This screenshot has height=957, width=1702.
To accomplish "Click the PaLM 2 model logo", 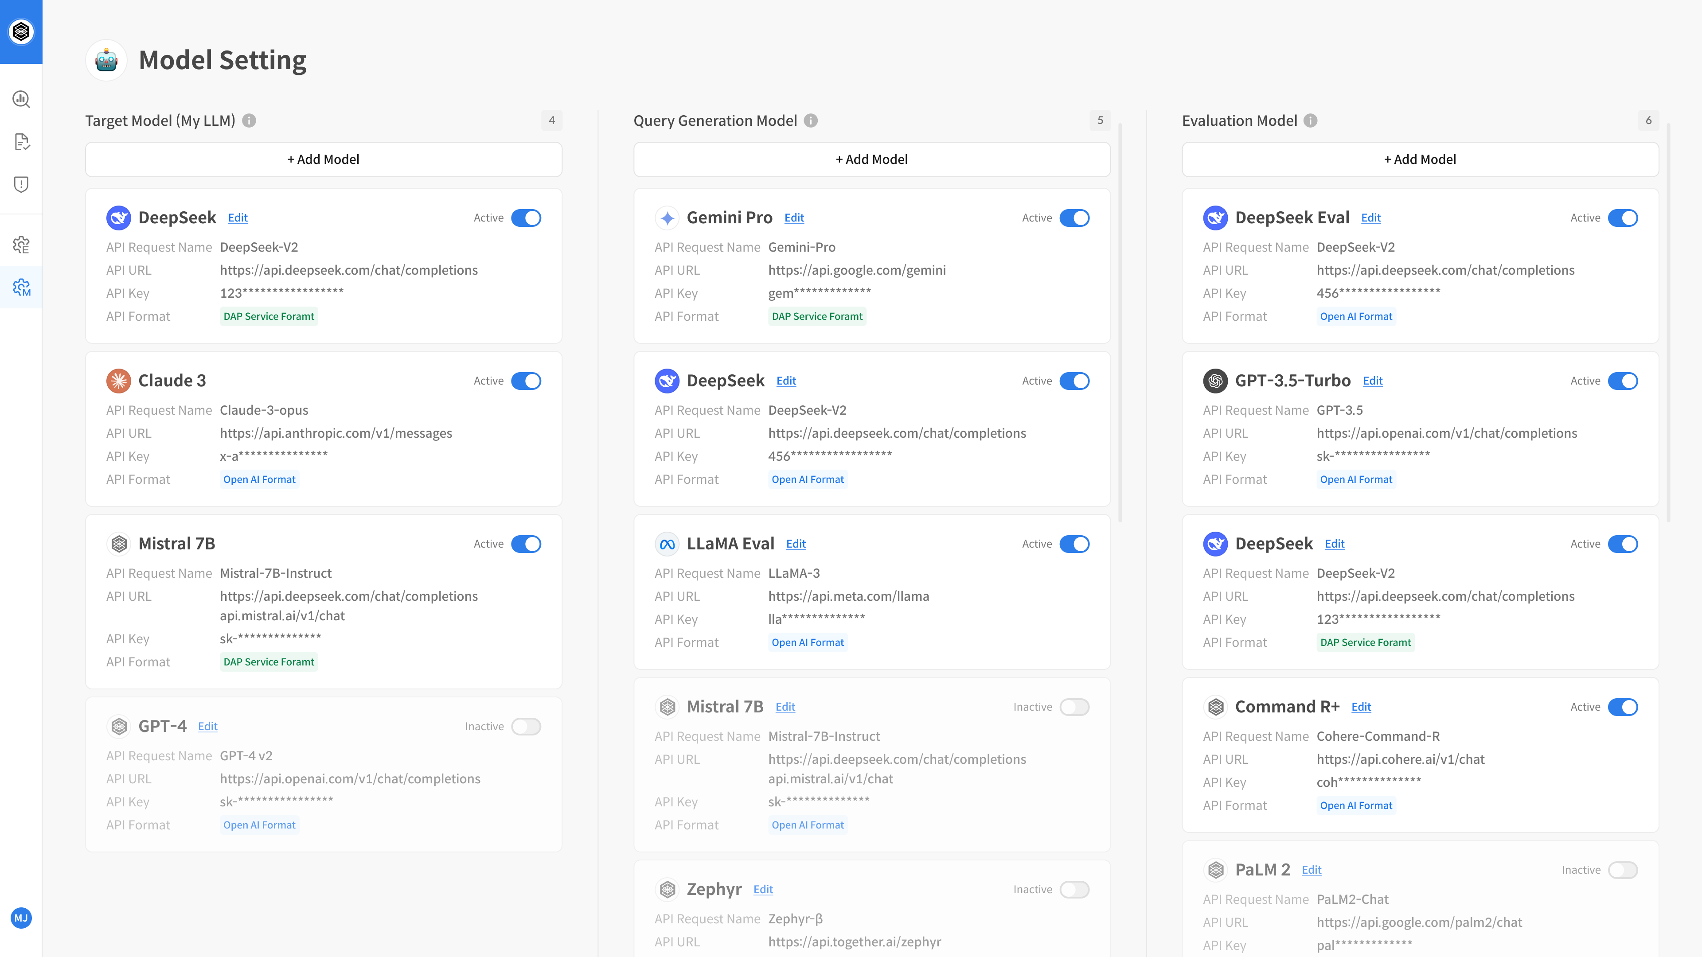I will click(1216, 870).
